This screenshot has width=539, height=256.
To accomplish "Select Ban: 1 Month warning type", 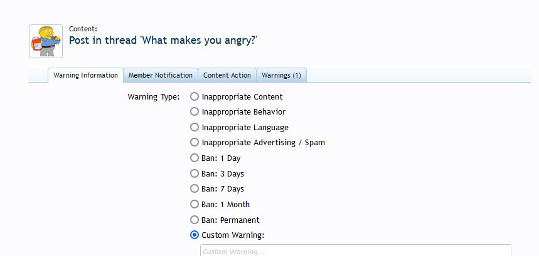I will [x=195, y=204].
